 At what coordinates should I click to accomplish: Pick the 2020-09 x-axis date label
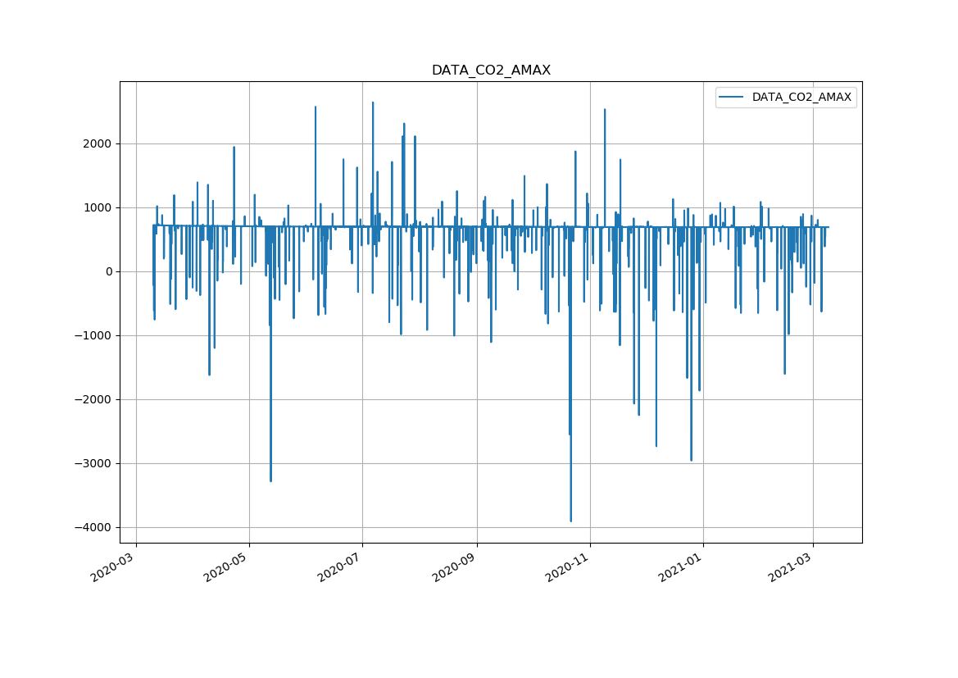tap(454, 568)
